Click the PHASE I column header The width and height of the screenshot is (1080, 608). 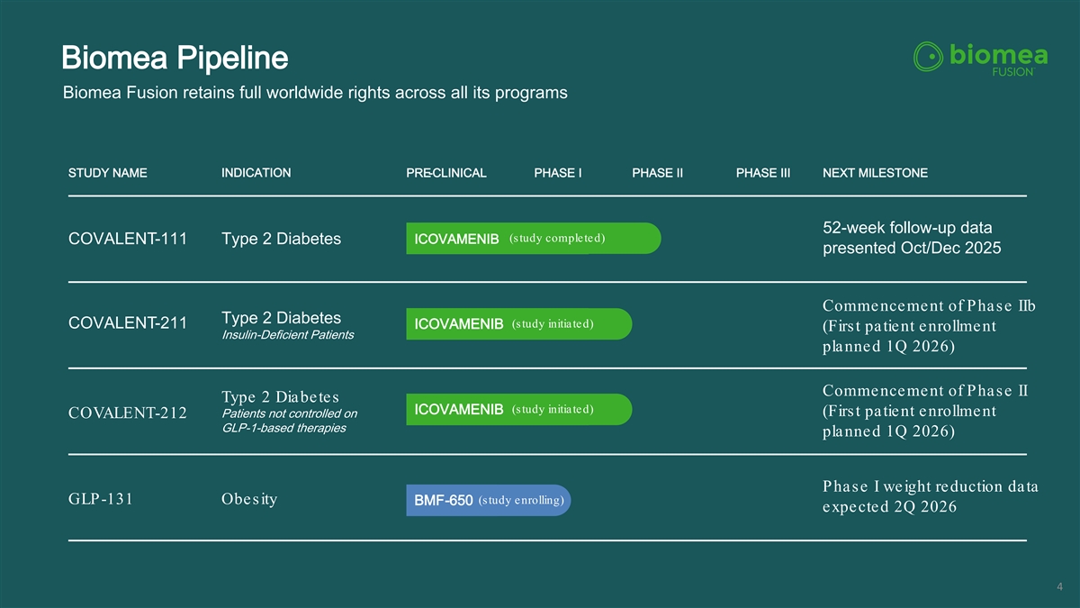557,173
